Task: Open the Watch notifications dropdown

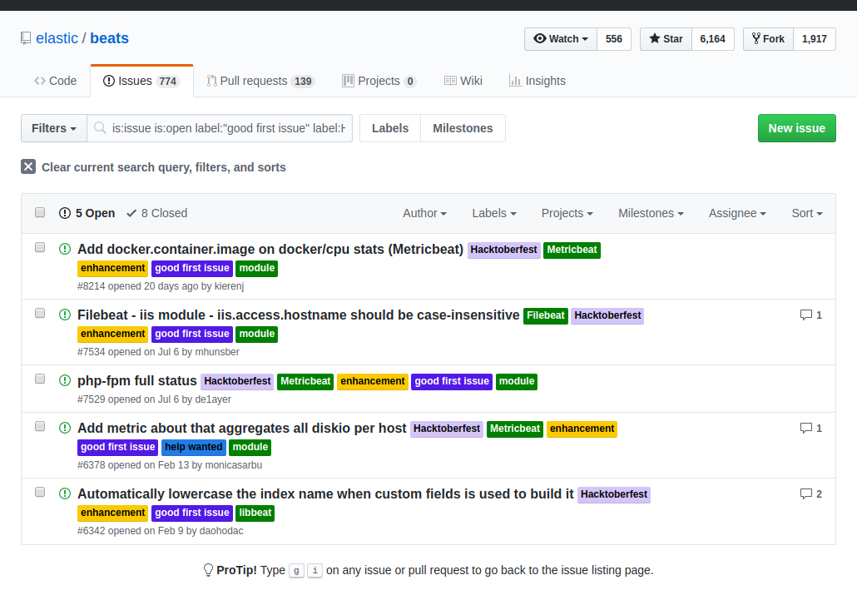Action: (x=561, y=39)
